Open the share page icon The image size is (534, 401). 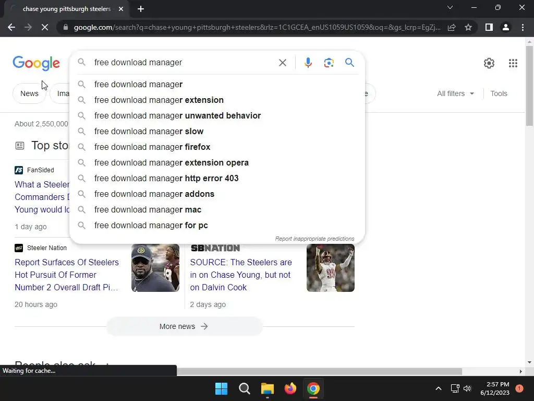click(452, 27)
